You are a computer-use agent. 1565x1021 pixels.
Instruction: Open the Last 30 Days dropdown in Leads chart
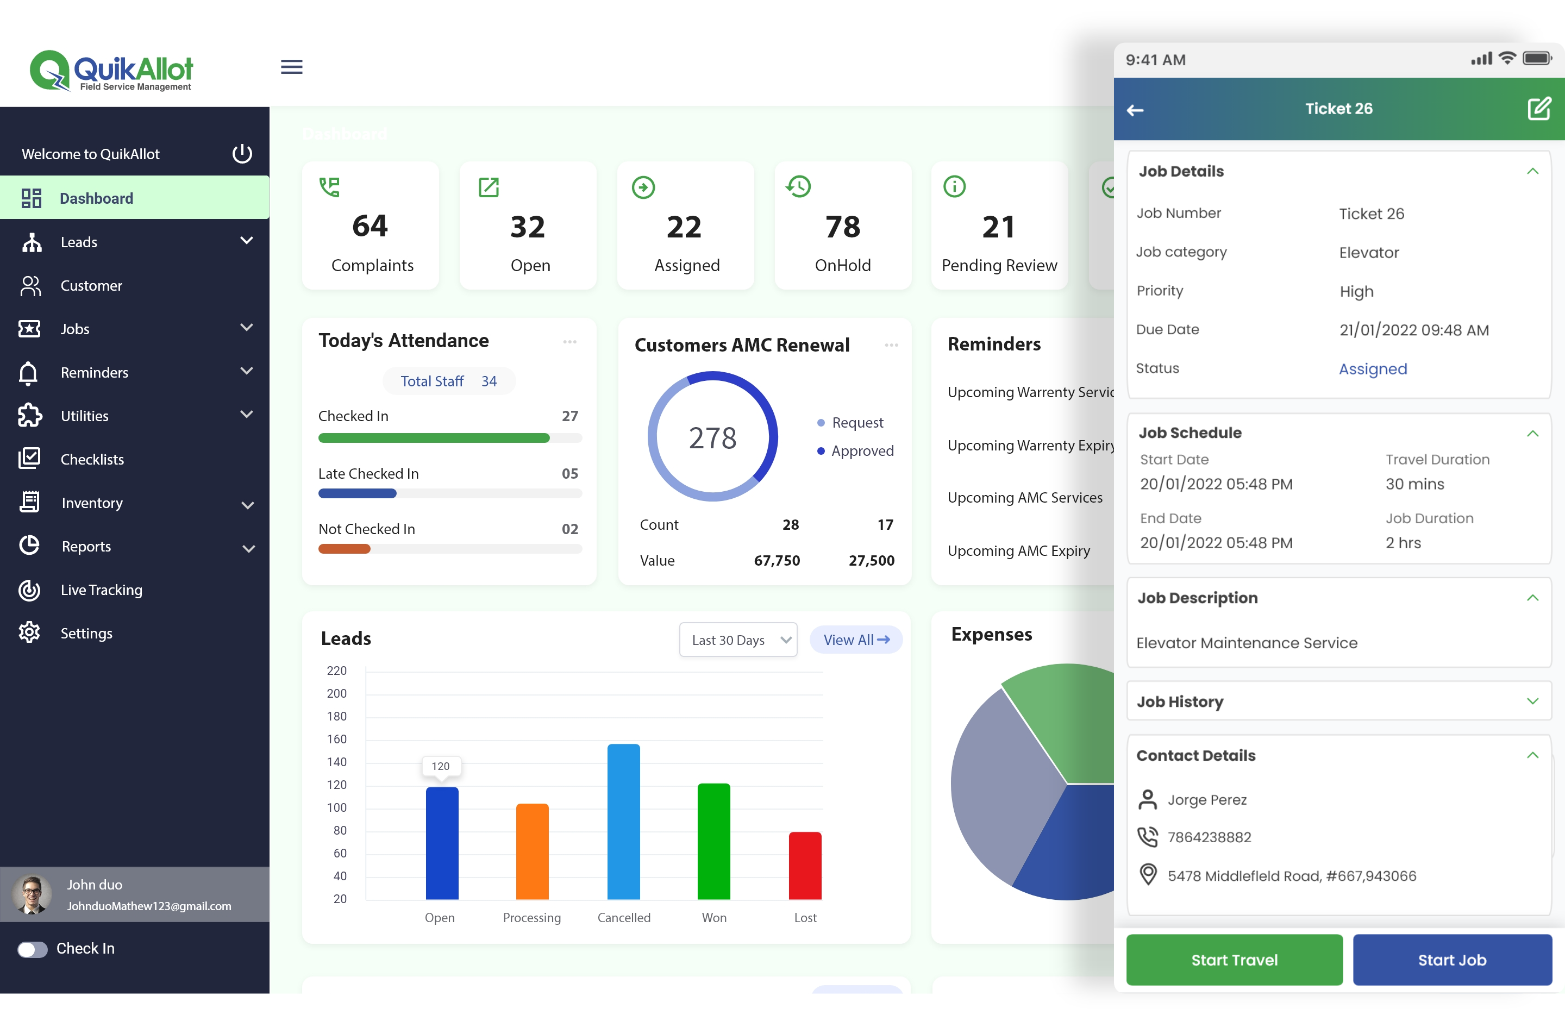click(x=738, y=639)
